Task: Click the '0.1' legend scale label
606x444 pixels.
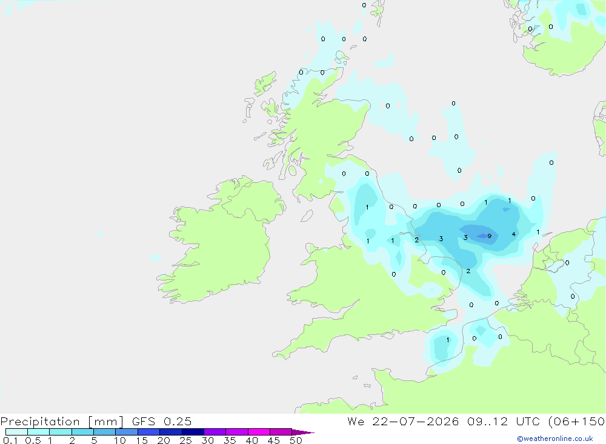Action: coord(10,440)
